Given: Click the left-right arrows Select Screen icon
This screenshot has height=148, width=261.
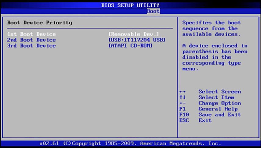Looking at the screenshot, I should (183, 92).
